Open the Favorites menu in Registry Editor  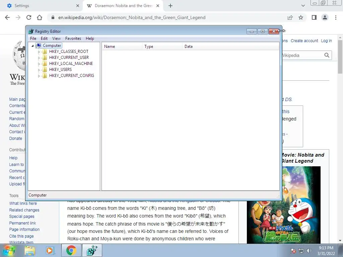click(73, 38)
